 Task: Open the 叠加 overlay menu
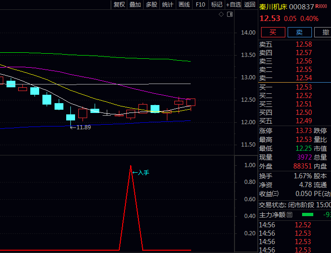click(x=135, y=5)
